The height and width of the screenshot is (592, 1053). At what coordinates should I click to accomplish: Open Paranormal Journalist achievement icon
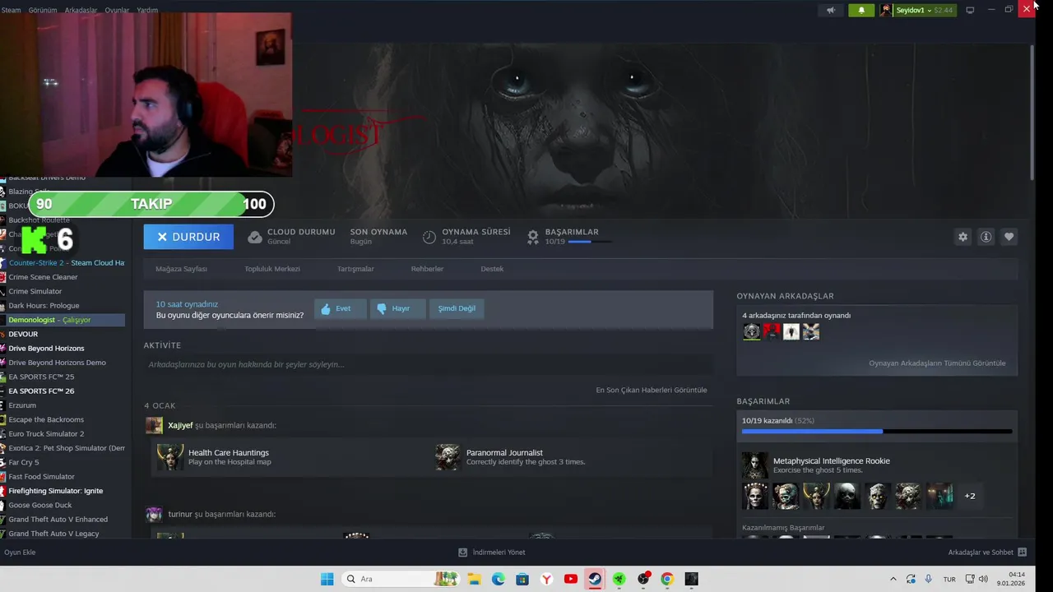tap(448, 457)
